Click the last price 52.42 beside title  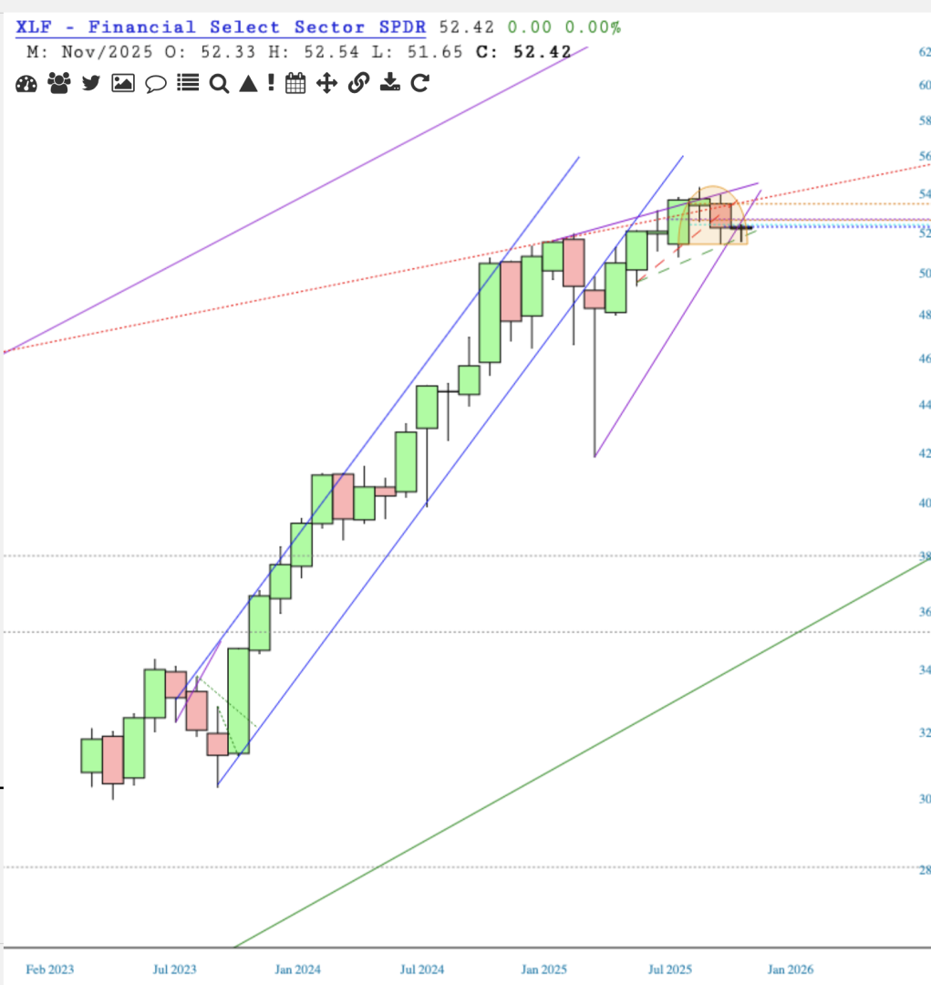[467, 27]
